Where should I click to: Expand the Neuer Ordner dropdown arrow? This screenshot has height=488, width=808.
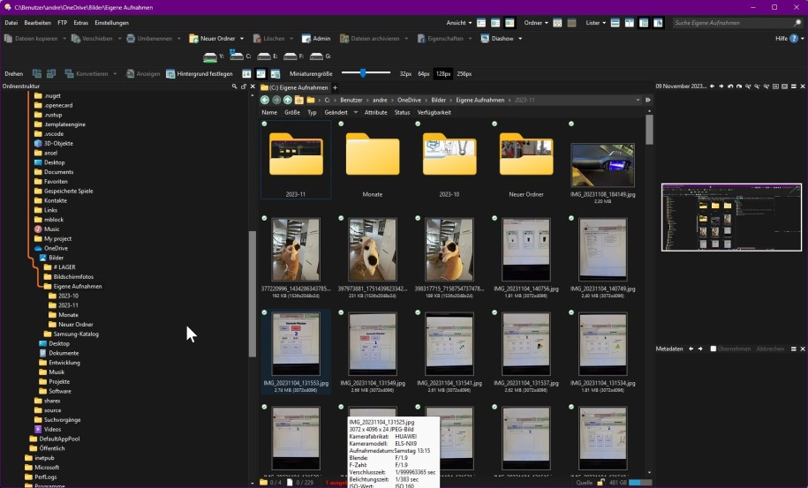coord(242,39)
